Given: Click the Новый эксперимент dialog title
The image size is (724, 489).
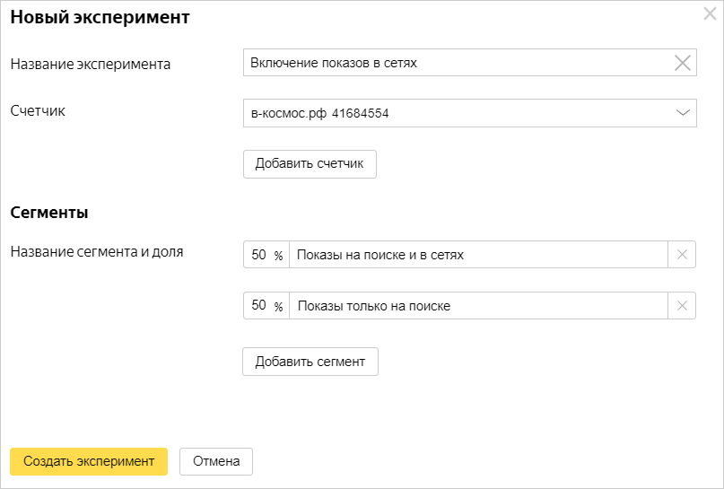Looking at the screenshot, I should (100, 17).
